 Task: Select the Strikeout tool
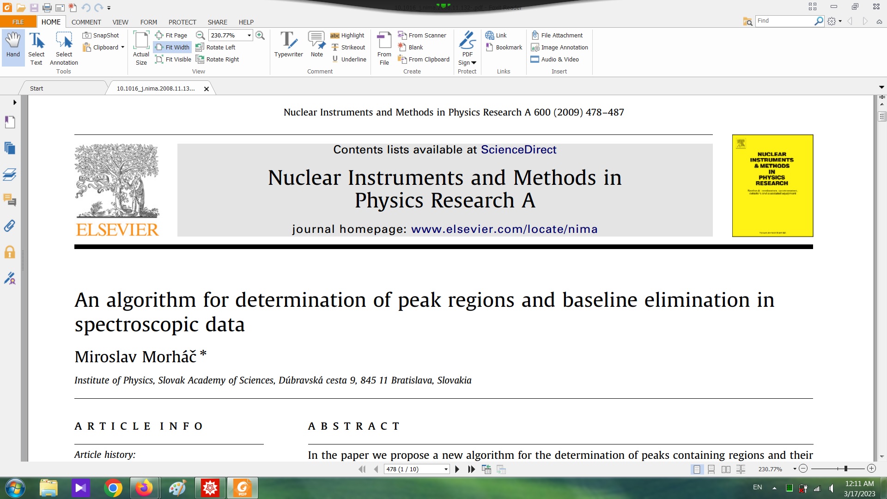(x=348, y=47)
